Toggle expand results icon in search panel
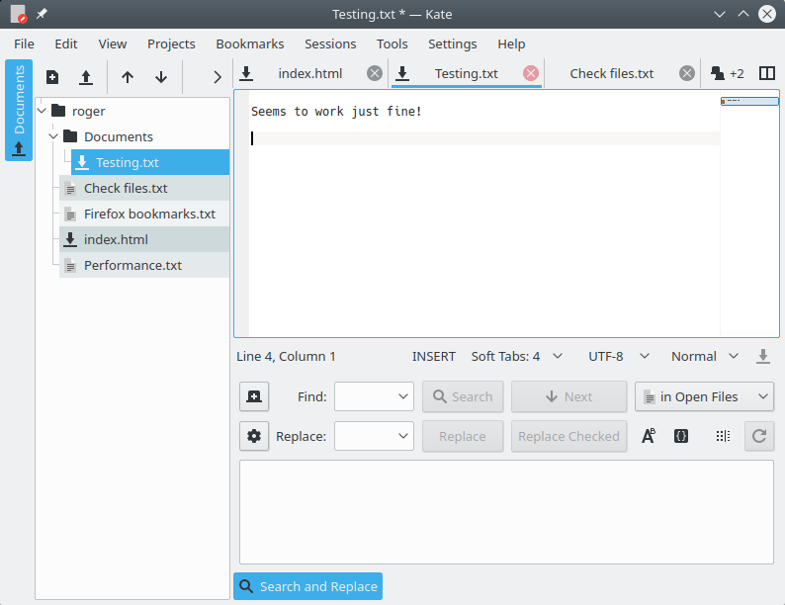The width and height of the screenshot is (785, 605). click(723, 436)
